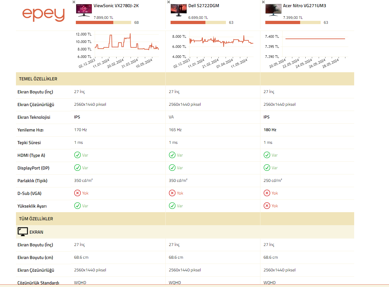
Task: Remove ViewSonic VX2780J-2K from comparison
Action: (x=74, y=2)
